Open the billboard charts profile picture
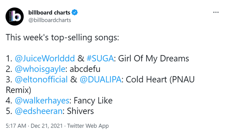Screen dimensions: 225x135 (15, 16)
